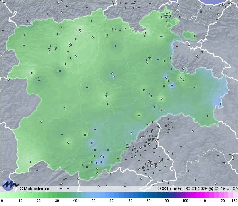Pick the light-blue 50 km/h legend color

coord(93,195)
